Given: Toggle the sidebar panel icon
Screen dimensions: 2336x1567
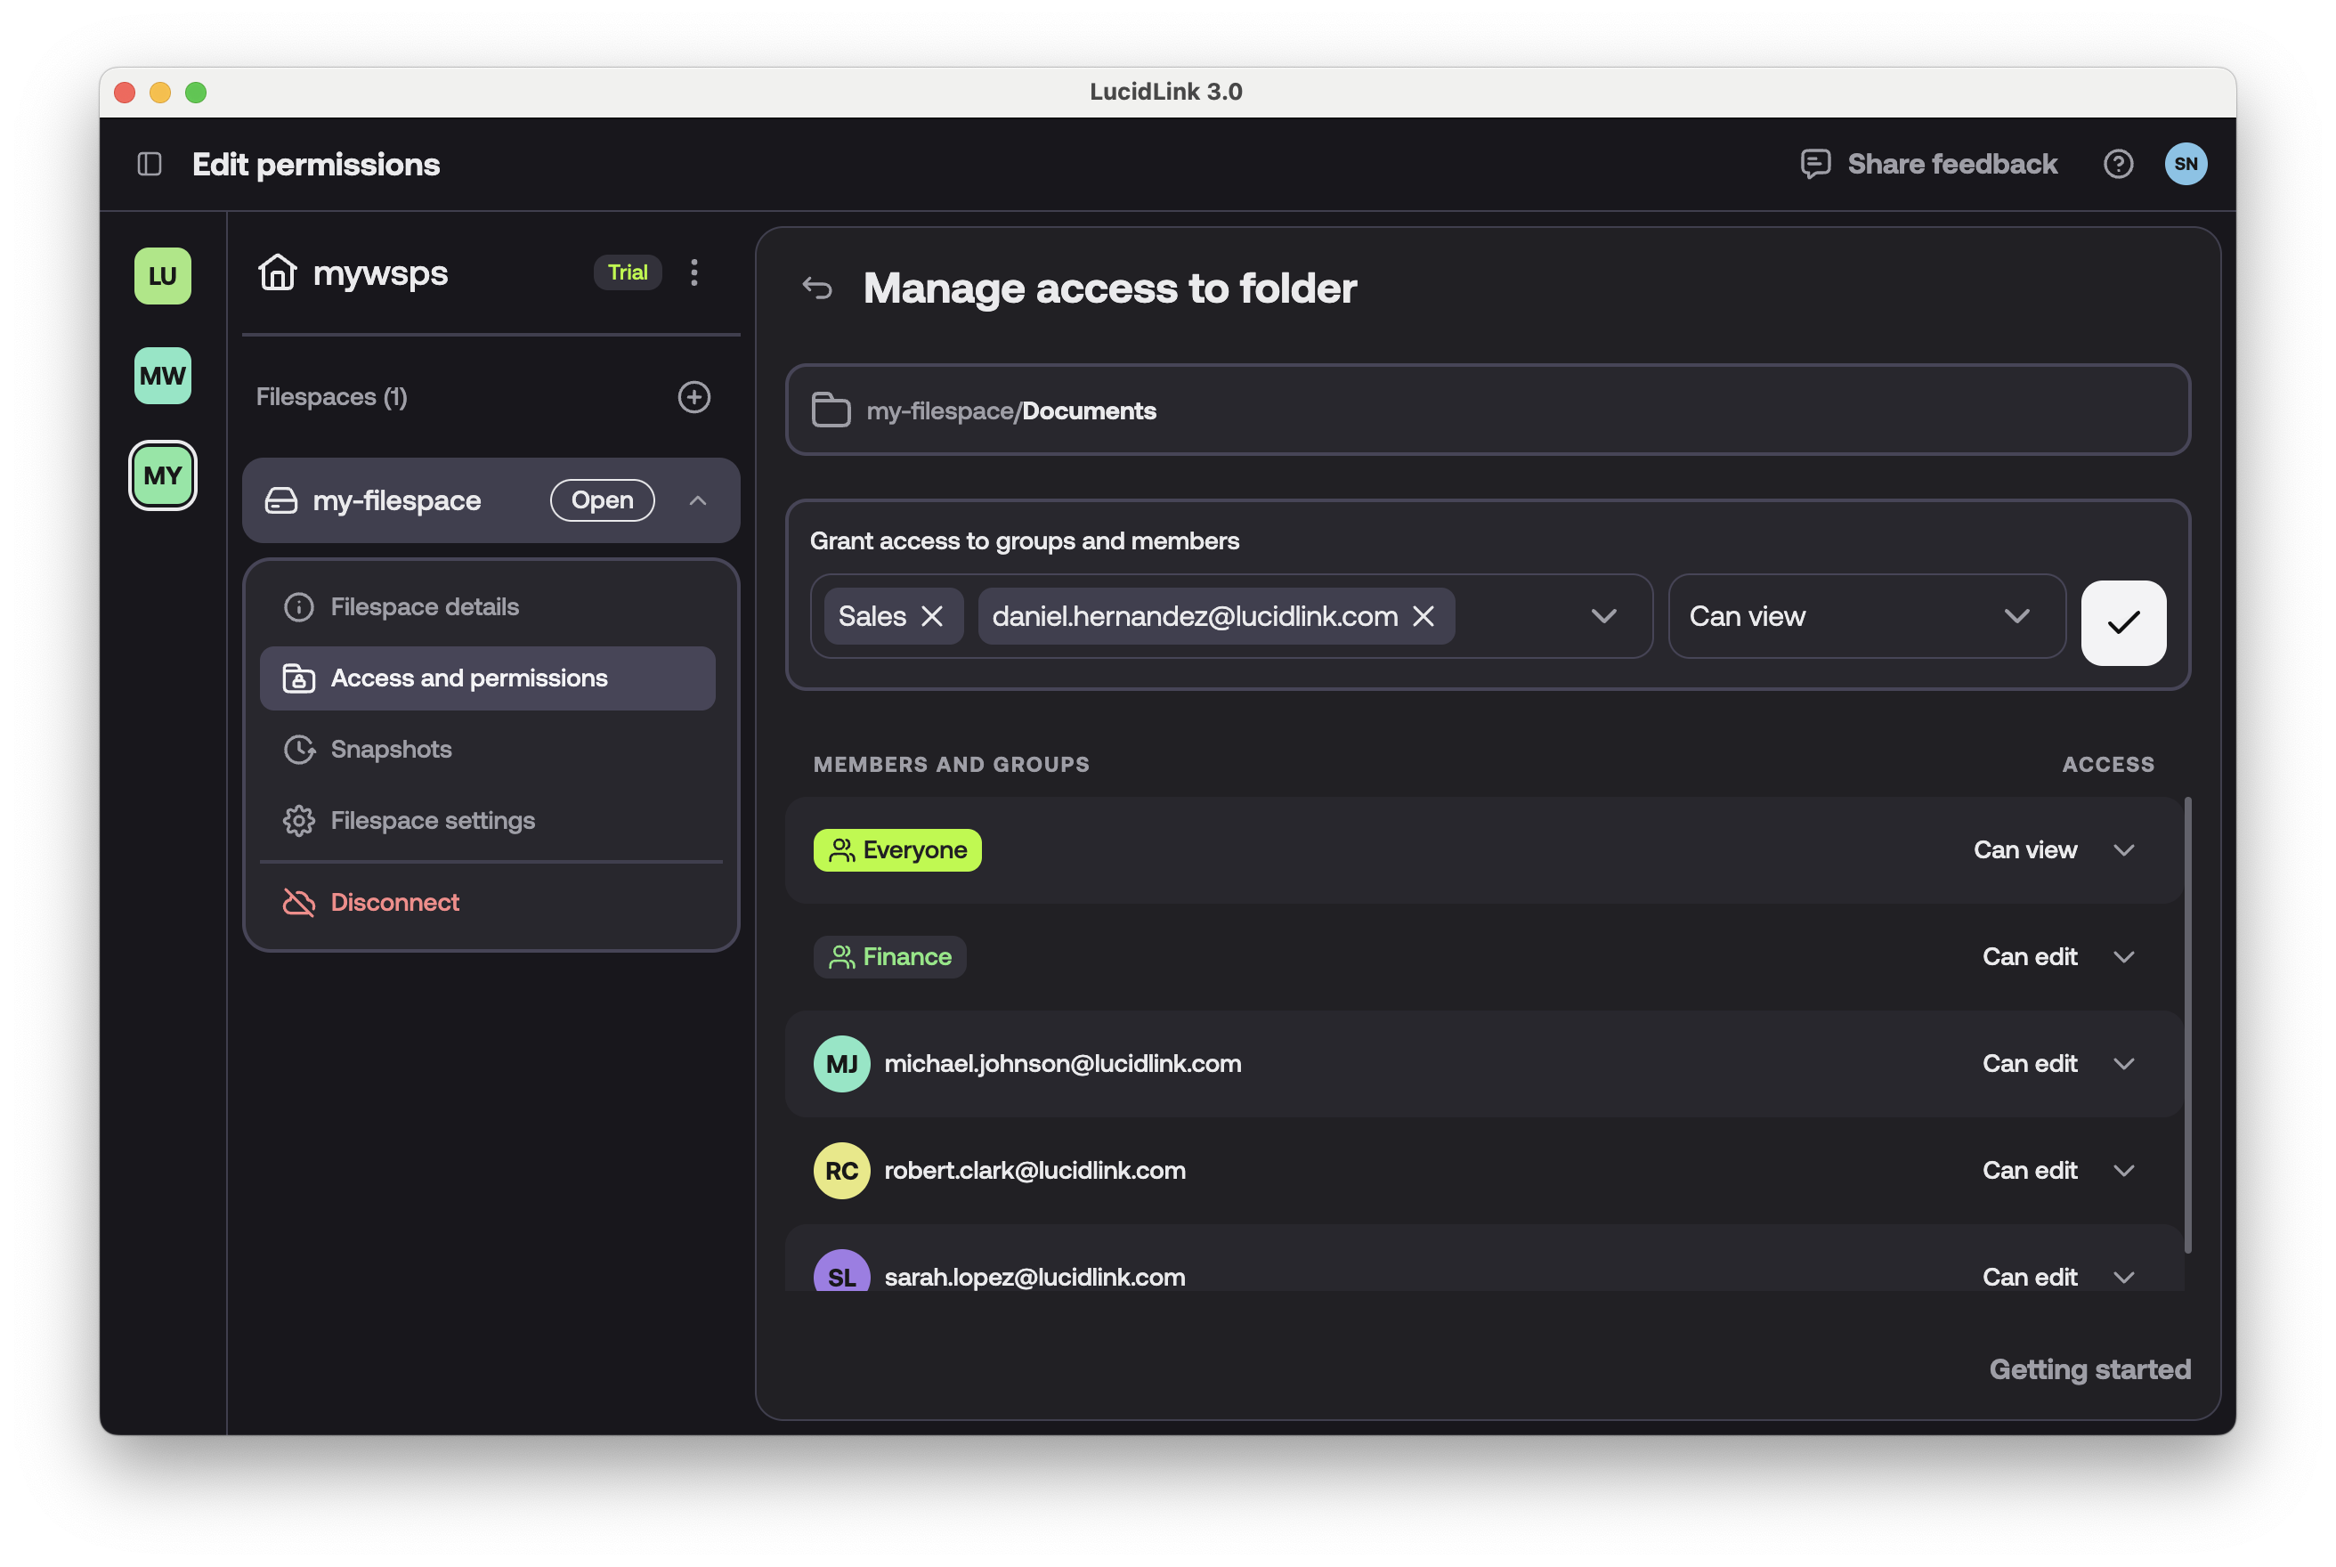Looking at the screenshot, I should (x=150, y=164).
